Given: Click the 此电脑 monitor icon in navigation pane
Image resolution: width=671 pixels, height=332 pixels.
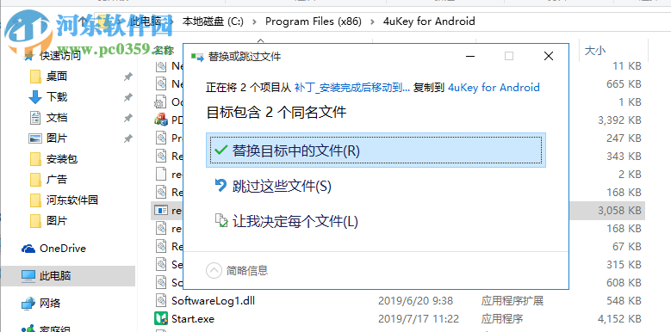Looking at the screenshot, I should click(x=28, y=276).
